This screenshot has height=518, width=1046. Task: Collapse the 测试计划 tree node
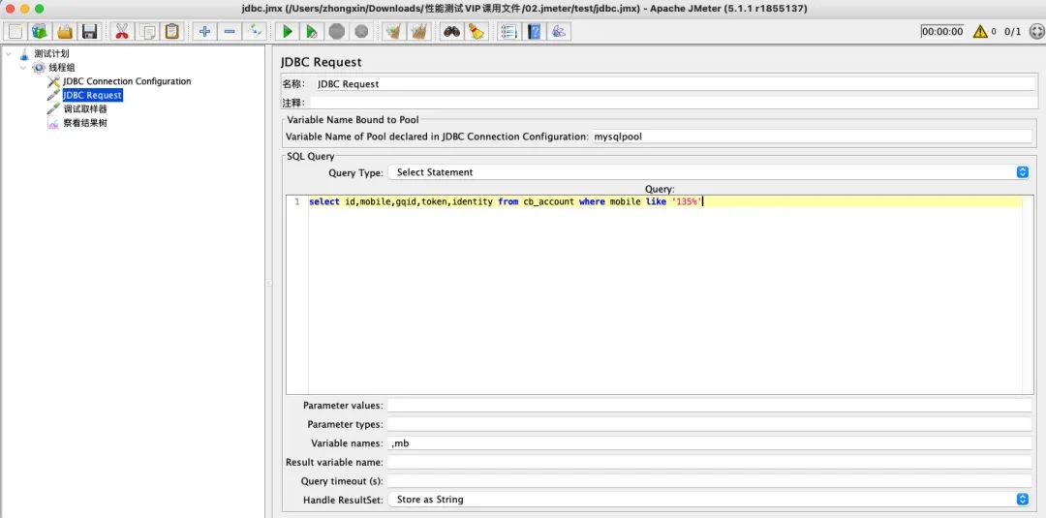(9, 53)
